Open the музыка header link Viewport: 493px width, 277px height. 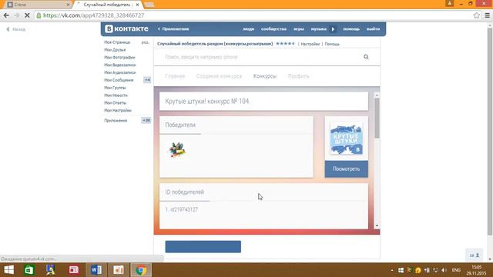[x=318, y=29]
